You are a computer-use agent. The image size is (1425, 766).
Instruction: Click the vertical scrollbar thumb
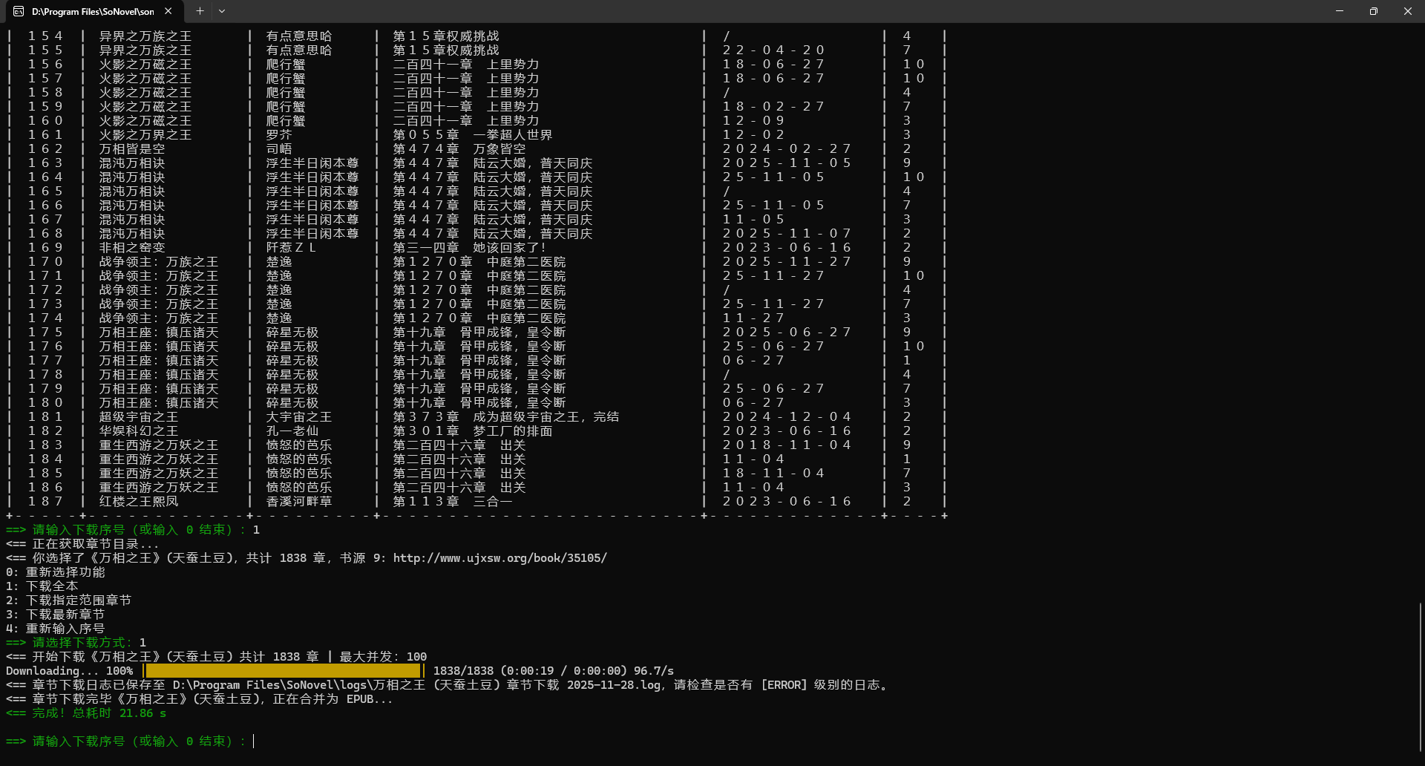1421,675
